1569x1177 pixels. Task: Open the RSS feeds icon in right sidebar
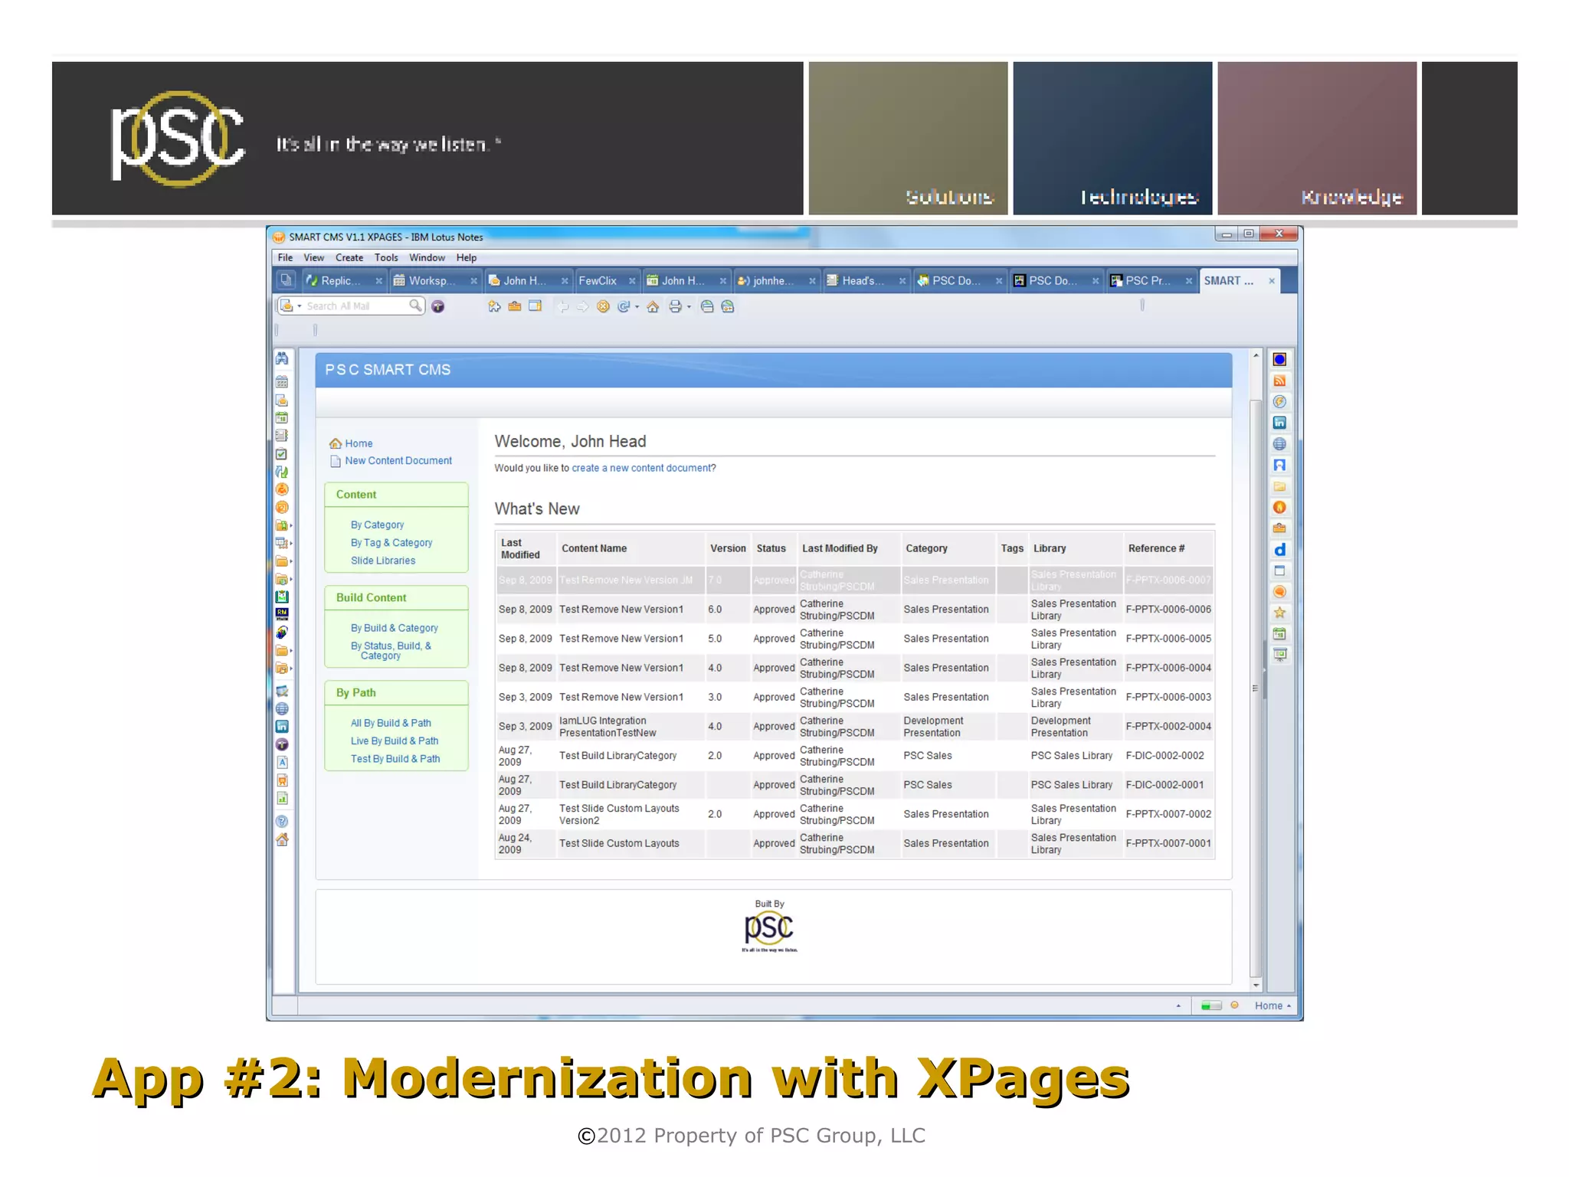[x=1279, y=381]
